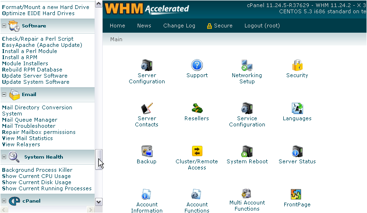Open Mail Troubleshooter link
This screenshot has width=367, height=213.
[x=28, y=126]
